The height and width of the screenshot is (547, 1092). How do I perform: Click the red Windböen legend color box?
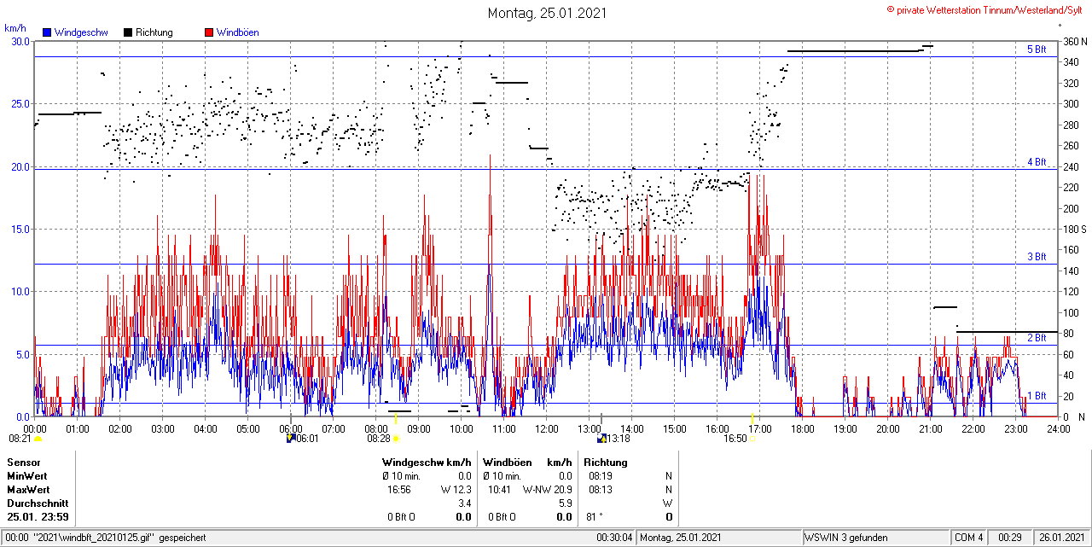click(209, 32)
